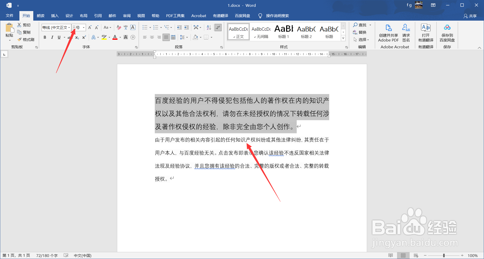Toggle Strikethrough formatting
Viewport: 484px width, 259px height.
point(70,37)
